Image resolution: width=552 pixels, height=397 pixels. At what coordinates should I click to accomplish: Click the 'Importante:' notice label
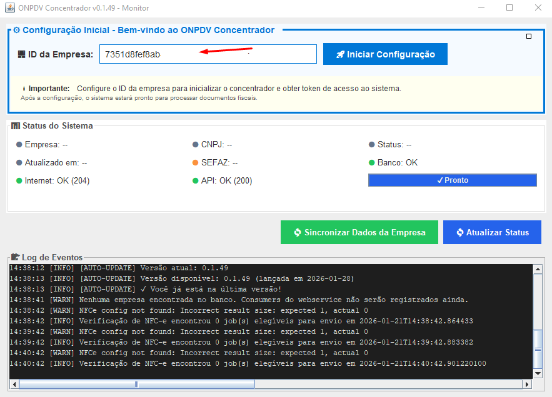[x=49, y=89]
